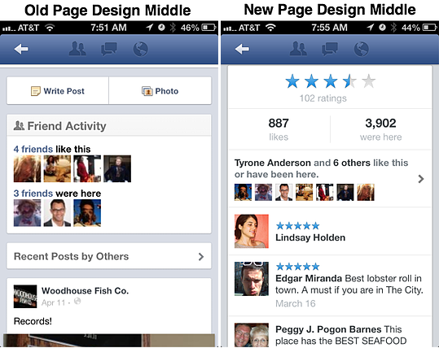Open notifications globe icon in old design header
Image resolution: width=439 pixels, height=348 pixels.
click(140, 50)
